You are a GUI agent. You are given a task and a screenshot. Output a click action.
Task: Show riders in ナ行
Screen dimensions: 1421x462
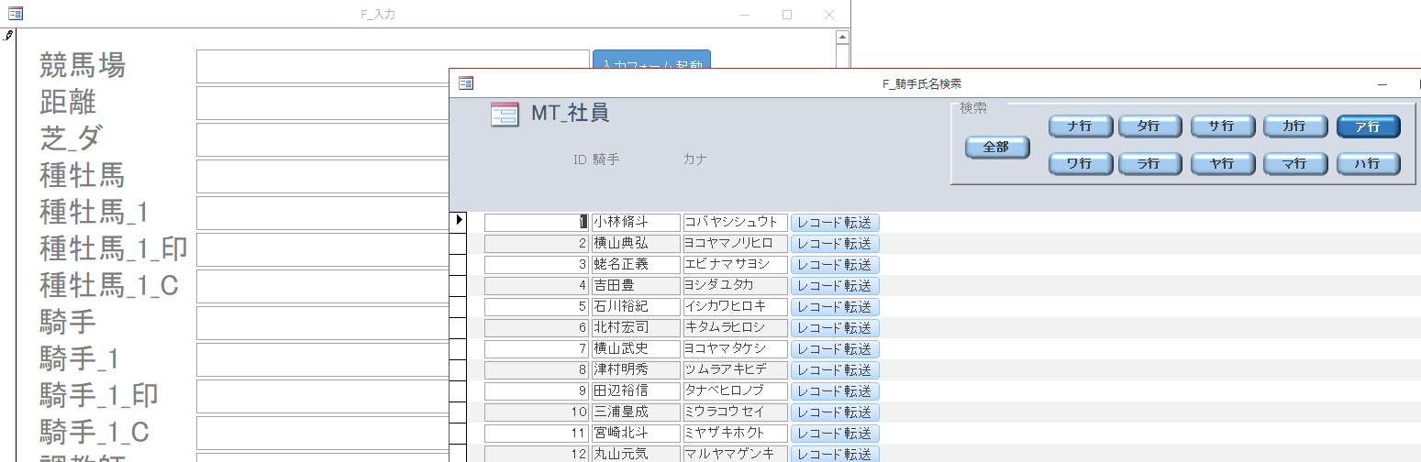[x=1080, y=126]
